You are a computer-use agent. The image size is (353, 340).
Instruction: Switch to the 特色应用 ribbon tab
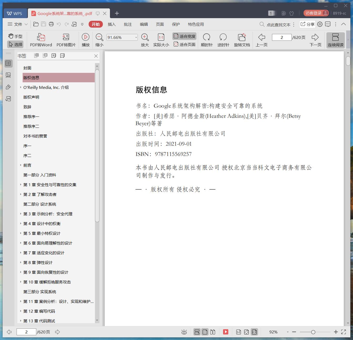pos(196,24)
